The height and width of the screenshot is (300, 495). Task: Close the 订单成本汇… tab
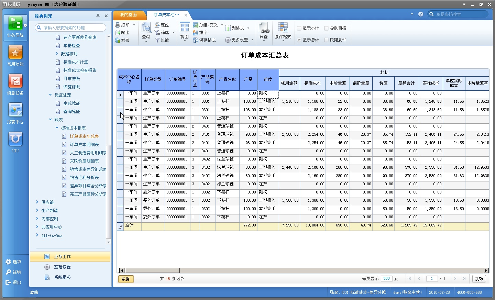[x=186, y=15]
